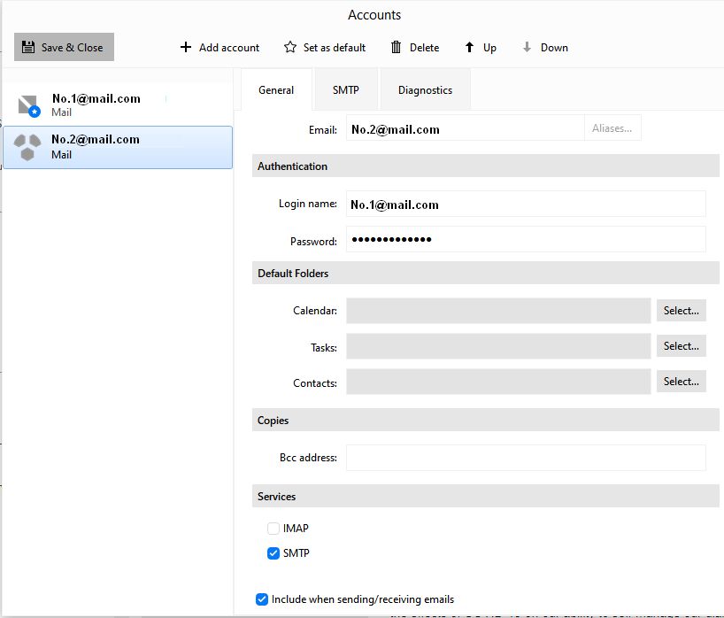Click the Accounts window title text
Viewport: 724px width, 618px height.
click(374, 15)
